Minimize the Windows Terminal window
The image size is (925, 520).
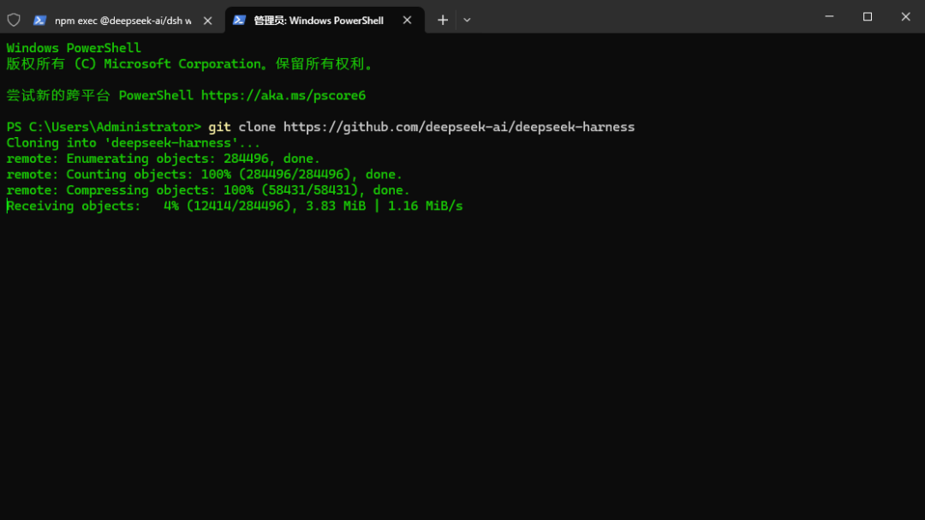tap(829, 16)
